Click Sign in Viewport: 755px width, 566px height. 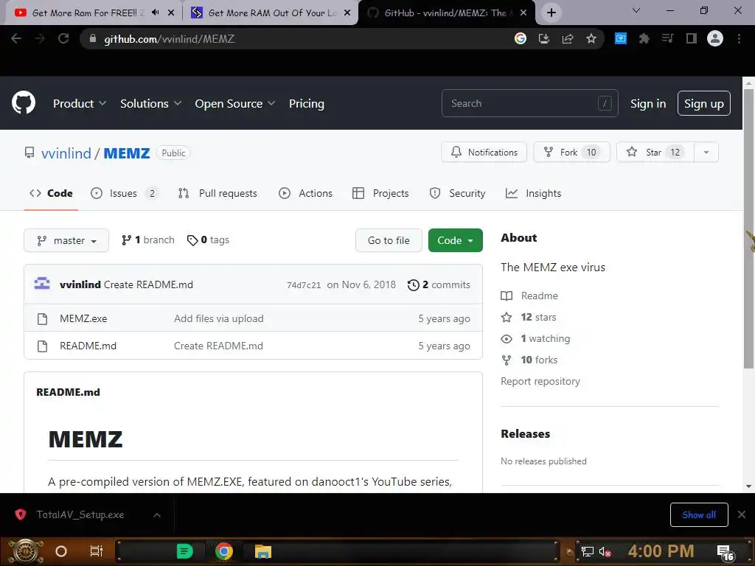647,103
